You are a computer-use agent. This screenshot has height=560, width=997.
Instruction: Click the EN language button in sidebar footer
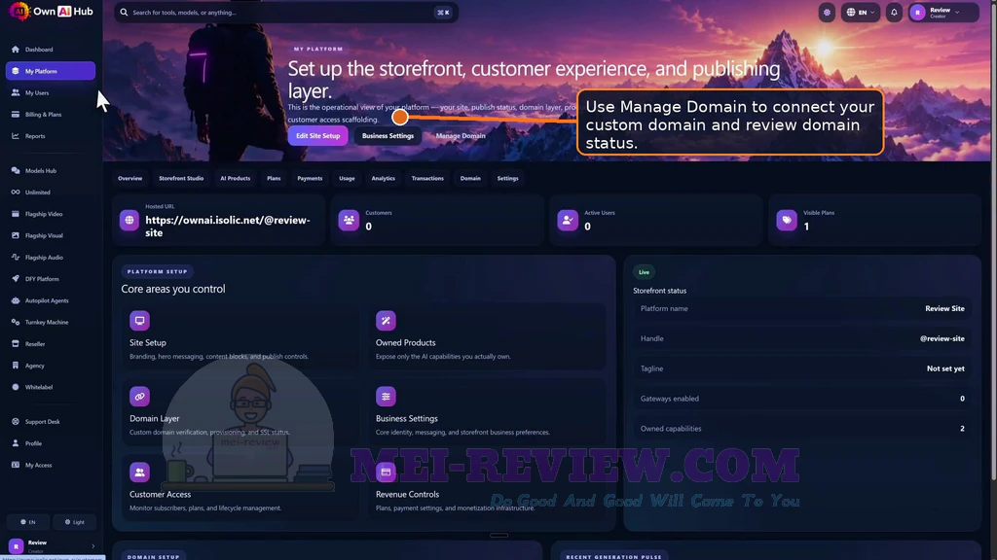tap(28, 522)
